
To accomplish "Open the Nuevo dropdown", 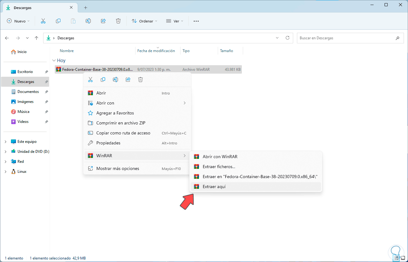I will tap(18, 21).
